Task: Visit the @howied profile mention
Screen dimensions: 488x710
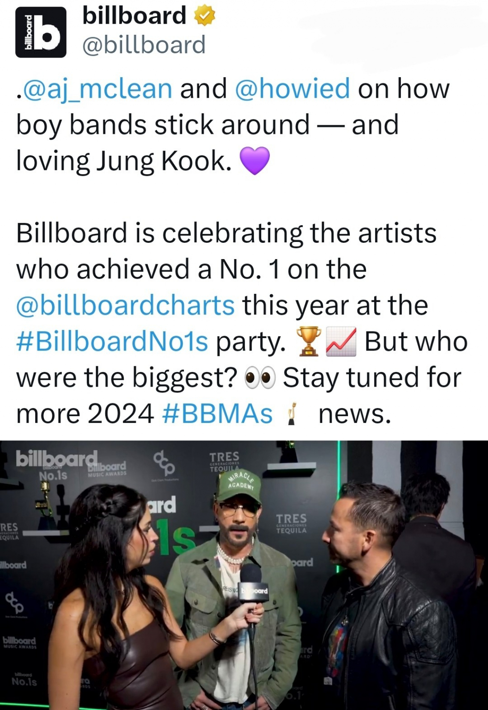Action: [x=293, y=89]
